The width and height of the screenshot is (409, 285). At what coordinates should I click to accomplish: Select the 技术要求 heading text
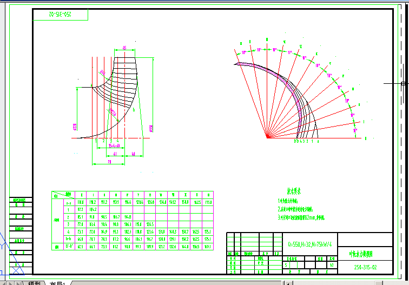[x=294, y=191]
